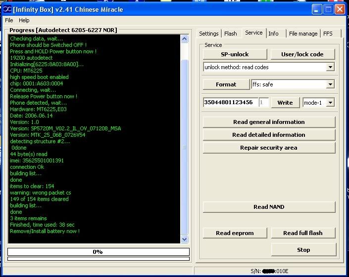Minimize the Infinity Box window

tap(316, 9)
